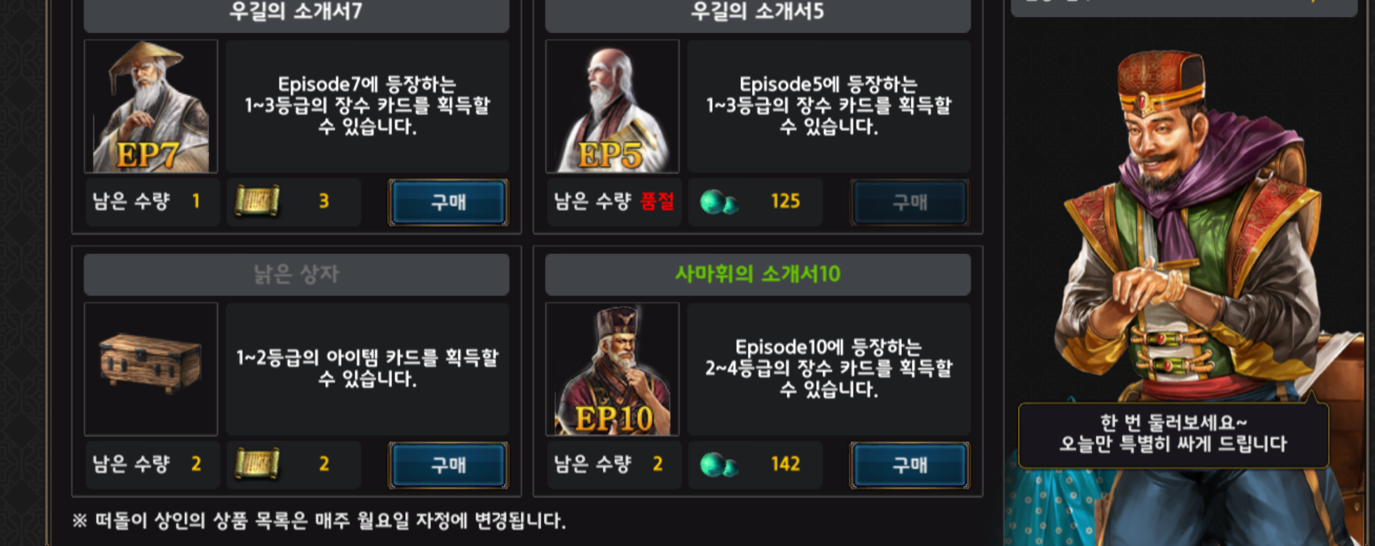The width and height of the screenshot is (1375, 546).
Task: Click the scroll currency icon for 우길의 소개서7
Action: point(257,201)
